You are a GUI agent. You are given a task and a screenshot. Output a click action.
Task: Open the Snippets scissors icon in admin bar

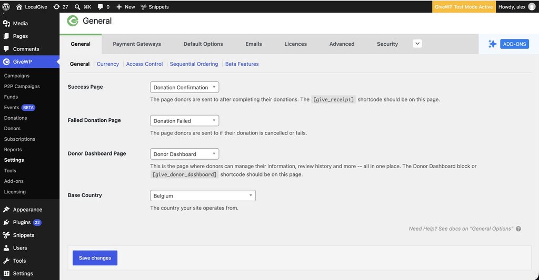(x=143, y=6)
